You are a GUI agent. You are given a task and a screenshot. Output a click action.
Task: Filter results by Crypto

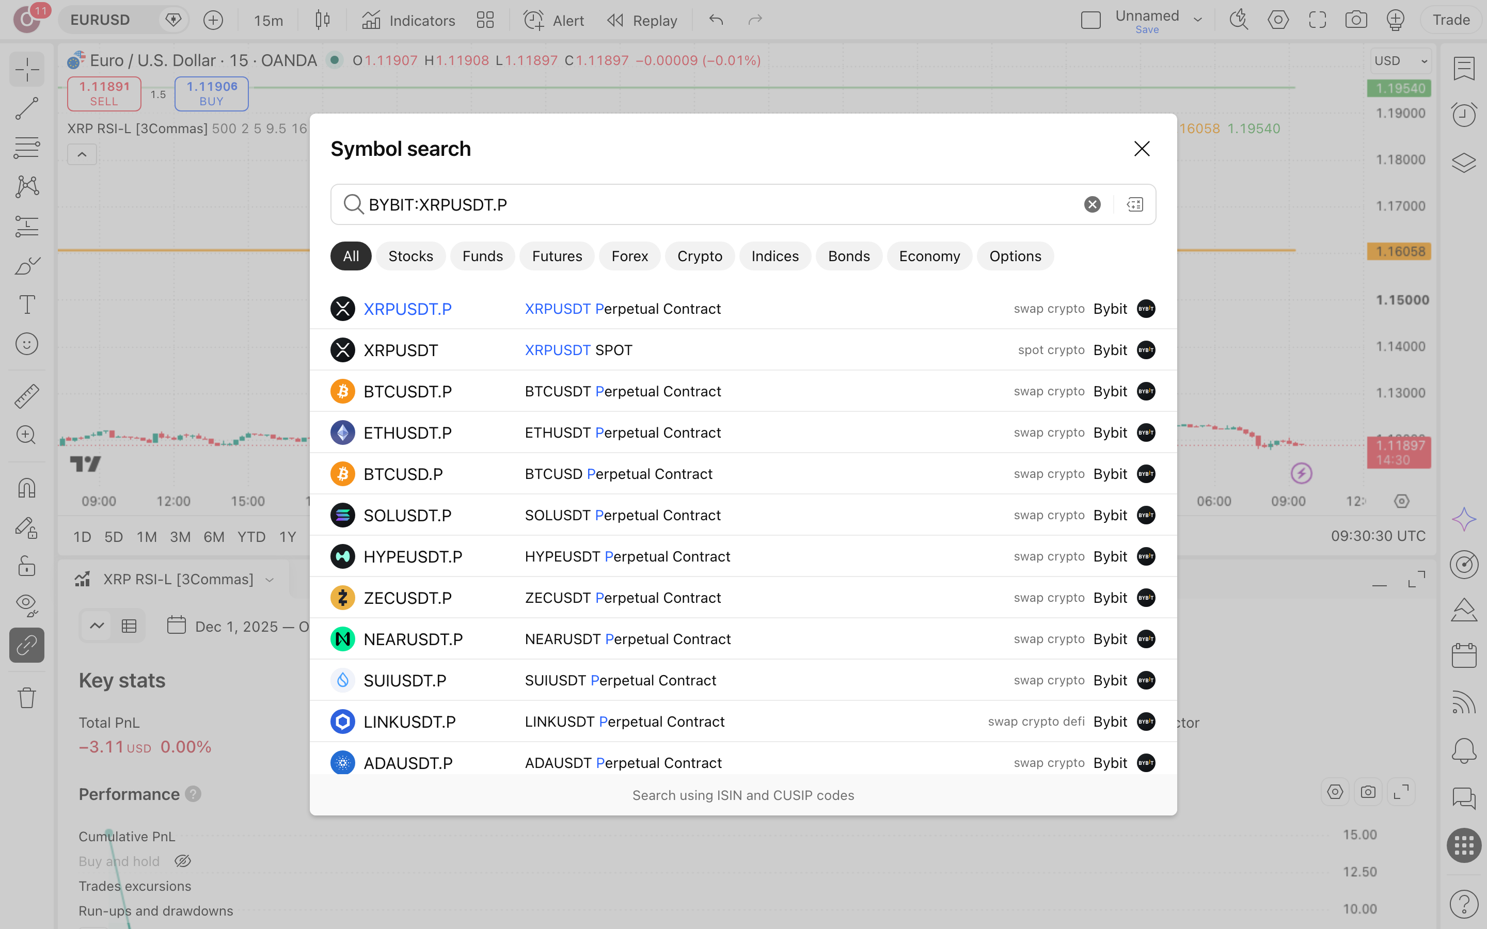coord(699,256)
